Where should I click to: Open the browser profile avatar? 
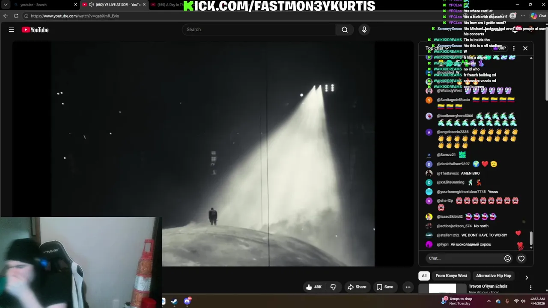(x=513, y=16)
